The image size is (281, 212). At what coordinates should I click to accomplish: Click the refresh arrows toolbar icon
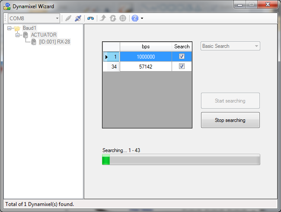pos(112,19)
